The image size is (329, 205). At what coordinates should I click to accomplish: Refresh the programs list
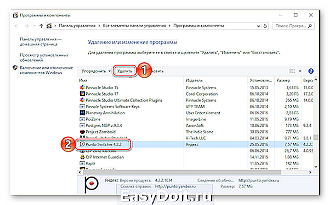pos(265,26)
